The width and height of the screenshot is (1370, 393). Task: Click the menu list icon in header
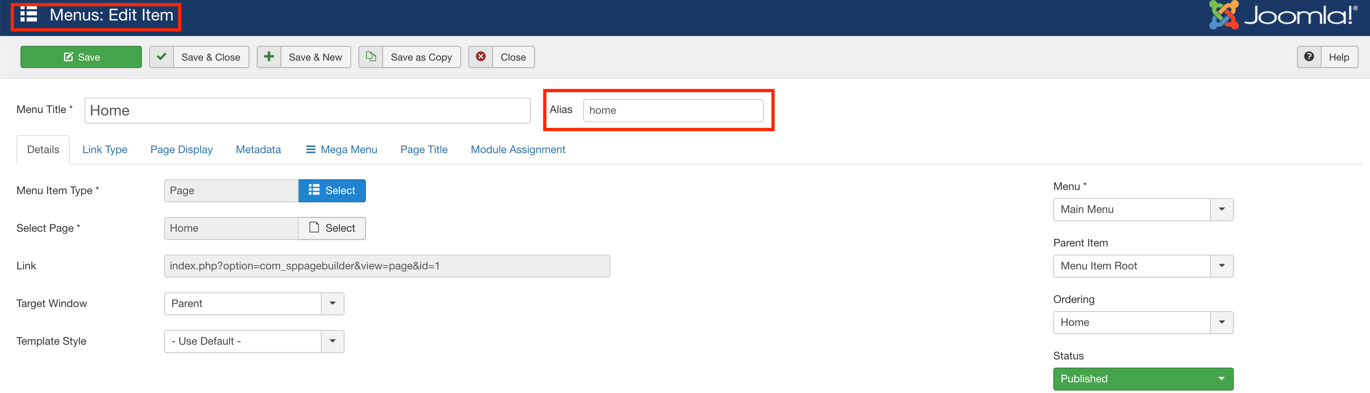pos(29,15)
